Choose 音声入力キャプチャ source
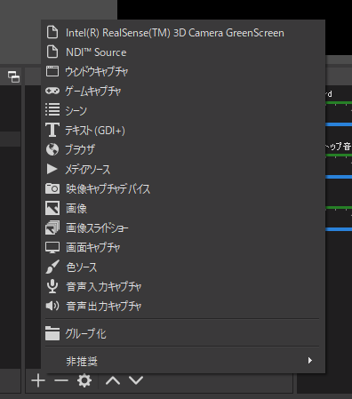The image size is (352, 399). (183, 286)
